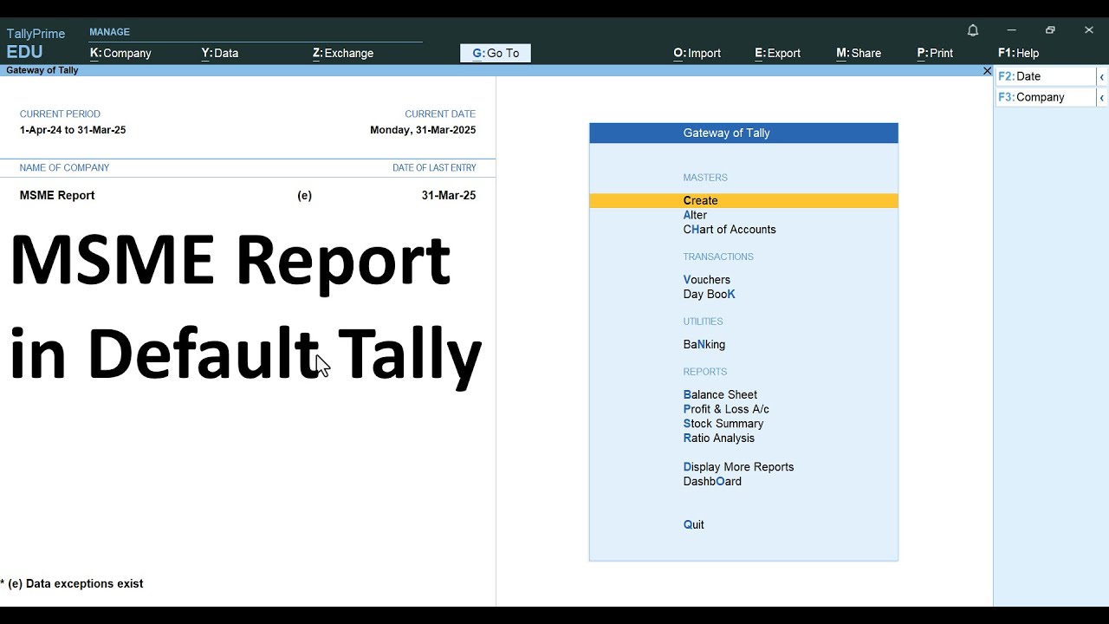
Task: Open Ratio Analysis report
Action: tap(719, 439)
